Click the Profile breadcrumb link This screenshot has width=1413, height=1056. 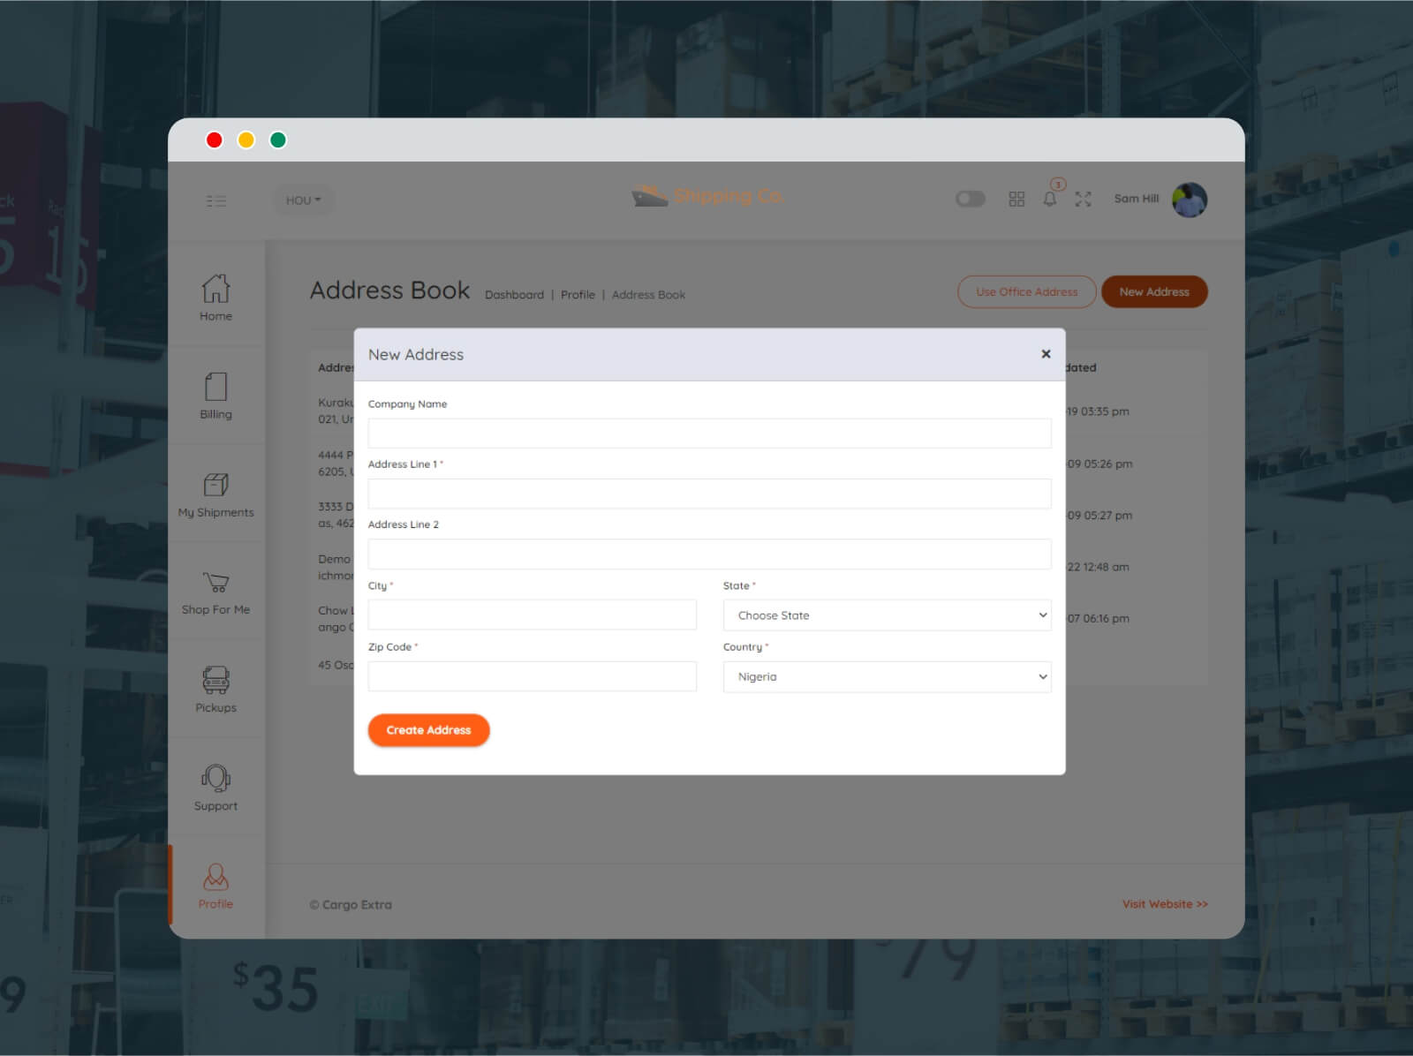(578, 295)
